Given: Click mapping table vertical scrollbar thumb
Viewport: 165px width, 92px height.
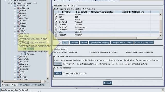Looking at the screenshot, I should (161, 26).
